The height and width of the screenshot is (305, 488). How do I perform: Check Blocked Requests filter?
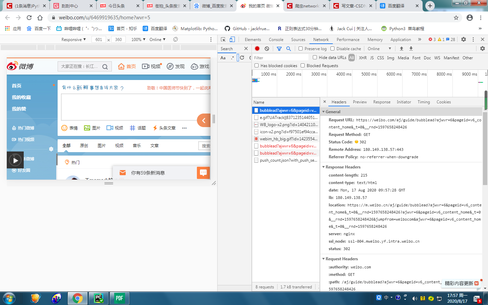pyautogui.click(x=303, y=65)
